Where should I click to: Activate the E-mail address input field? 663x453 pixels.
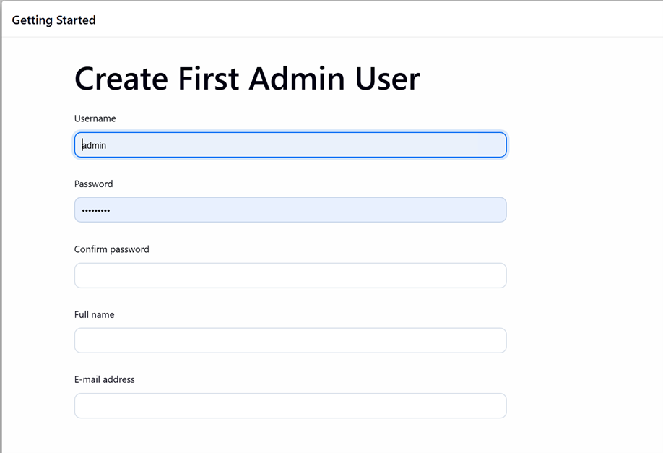pos(290,405)
